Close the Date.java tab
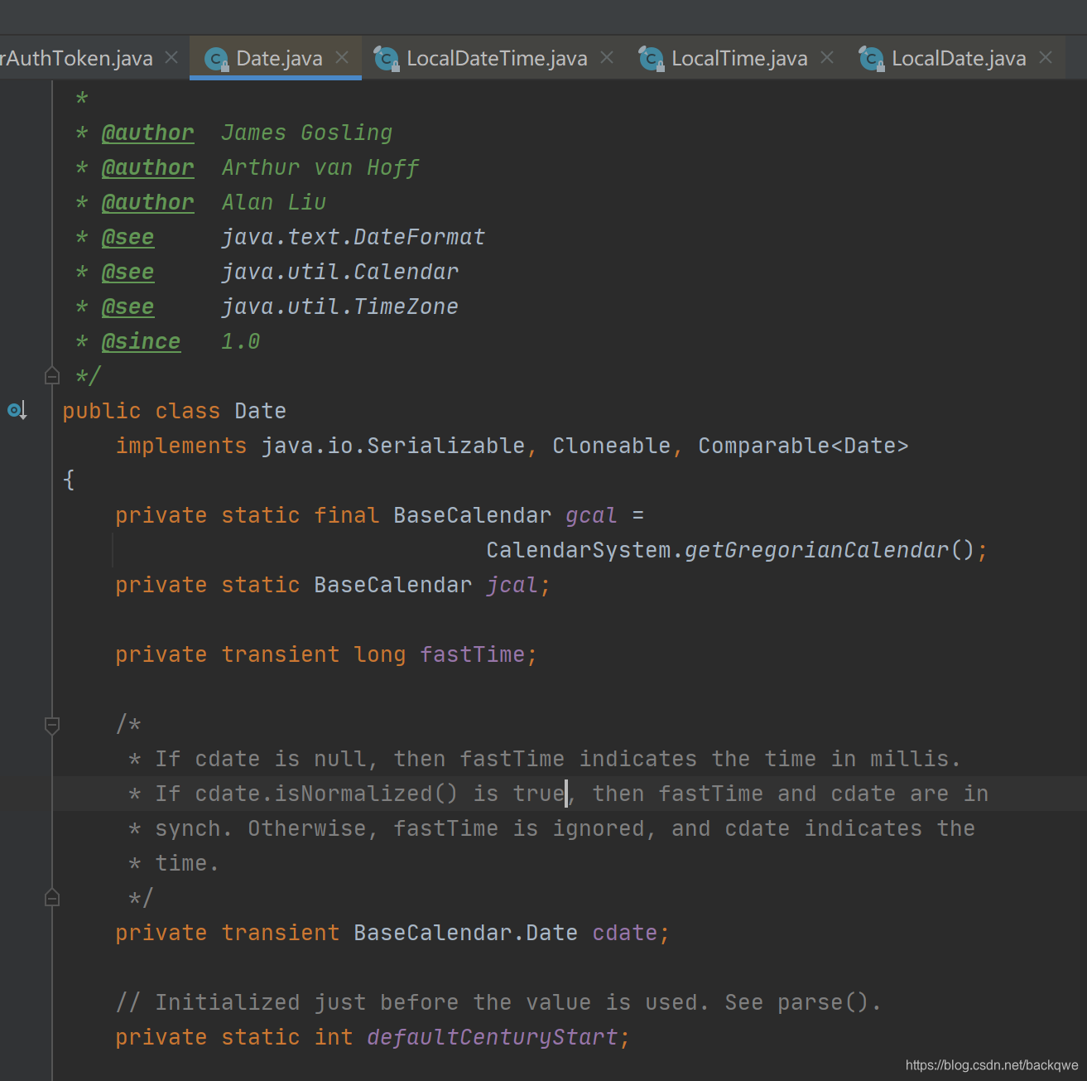Screen dimensions: 1087x1081 click(342, 57)
